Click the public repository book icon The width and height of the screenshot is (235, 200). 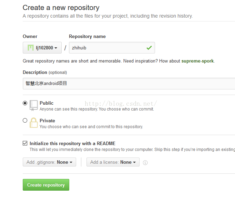pyautogui.click(x=33, y=105)
